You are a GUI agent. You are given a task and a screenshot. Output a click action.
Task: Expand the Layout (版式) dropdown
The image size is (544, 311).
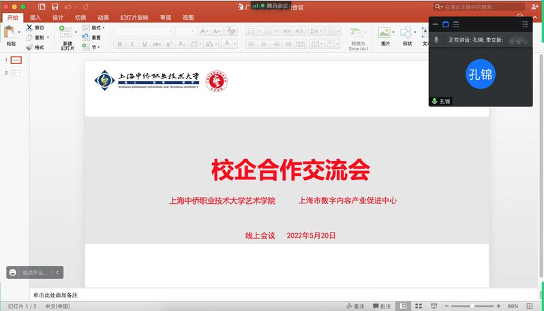[x=94, y=28]
